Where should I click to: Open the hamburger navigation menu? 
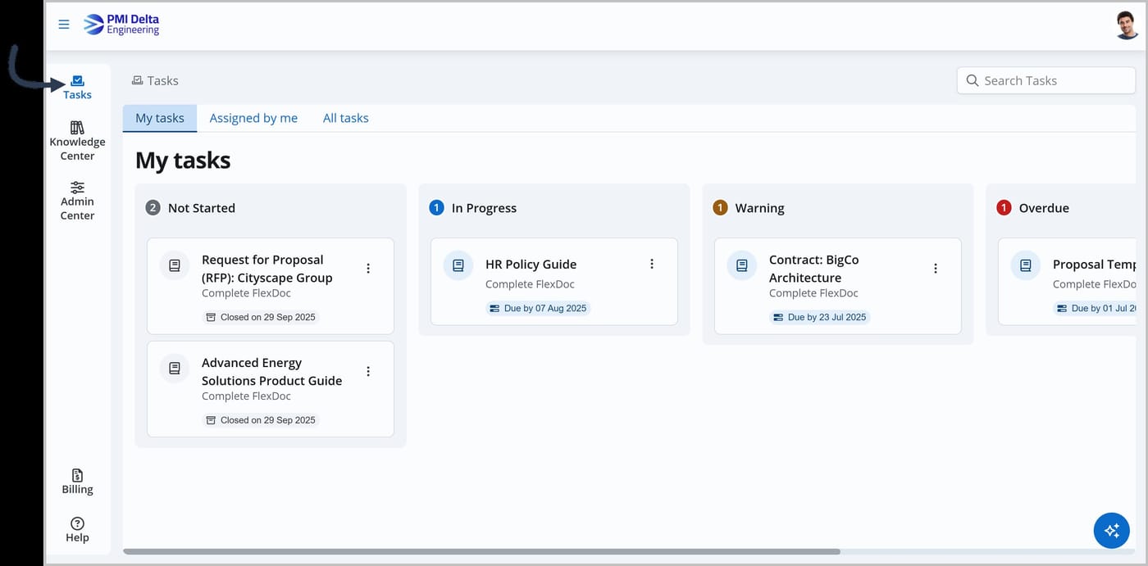[64, 25]
